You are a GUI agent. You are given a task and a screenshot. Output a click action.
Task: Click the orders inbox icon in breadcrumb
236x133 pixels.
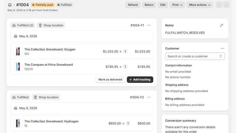tap(10, 5)
